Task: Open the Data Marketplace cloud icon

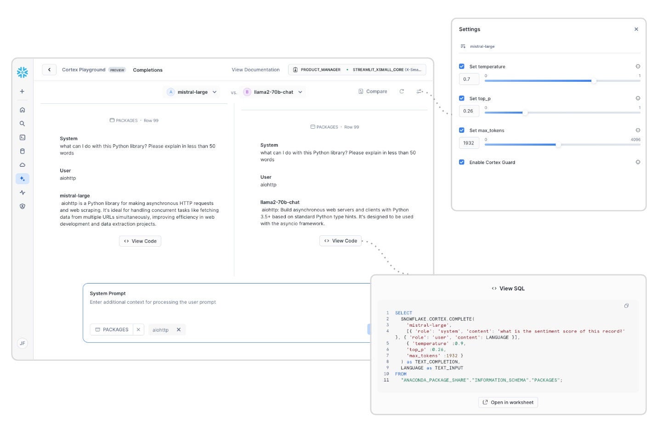Action: 22,164
